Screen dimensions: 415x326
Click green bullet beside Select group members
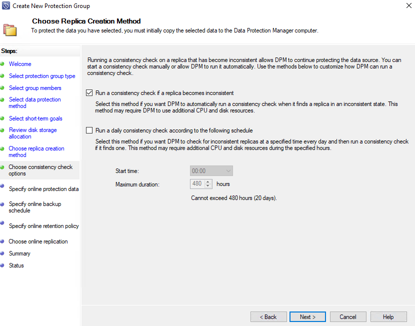click(x=2, y=88)
